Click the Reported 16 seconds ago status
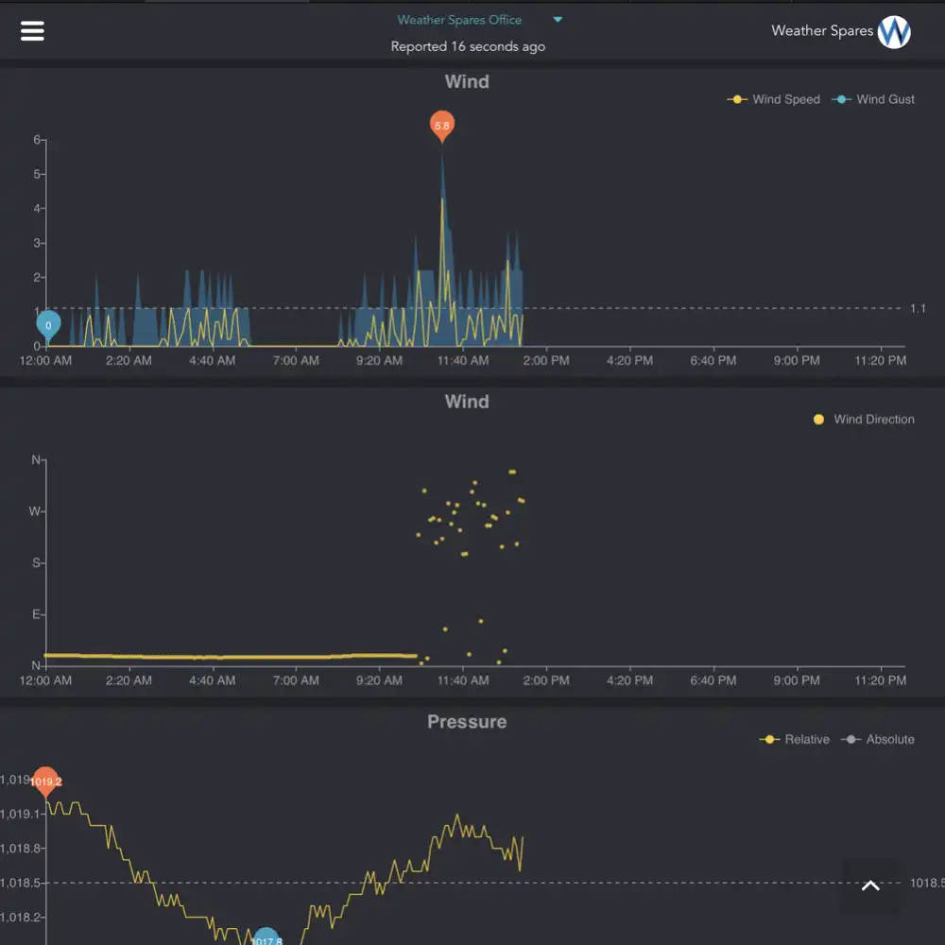945x945 pixels. [468, 46]
